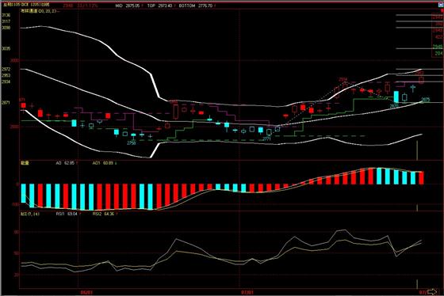Click the 2756 low price annotation
Image resolution: width=444 pixels, height=296 pixels.
[x=131, y=143]
